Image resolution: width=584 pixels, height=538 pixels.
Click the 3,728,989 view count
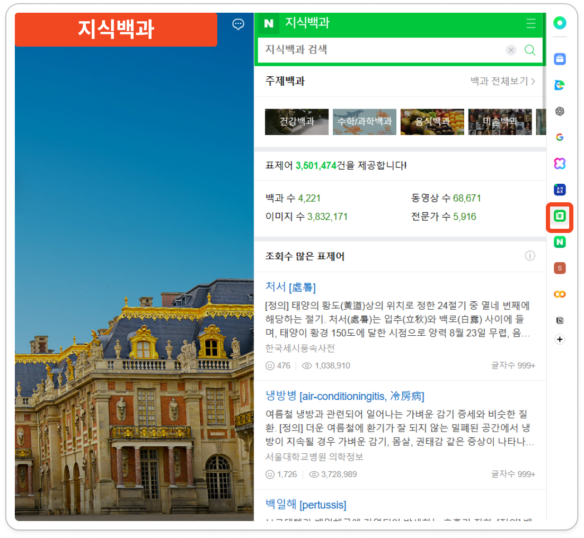pos(333,474)
